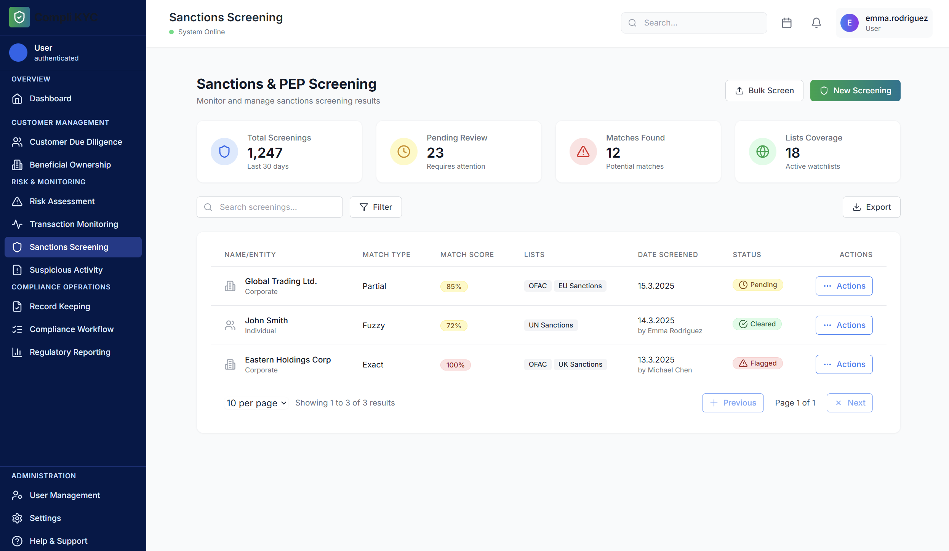Open Regulatory Reporting from sidebar
Screen dimensions: 949x551
(x=70, y=352)
